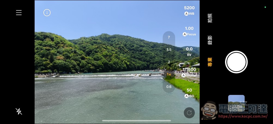This screenshot has height=124, width=273.
Task: Switch to 拍照 photo mode
Action: (210, 18)
